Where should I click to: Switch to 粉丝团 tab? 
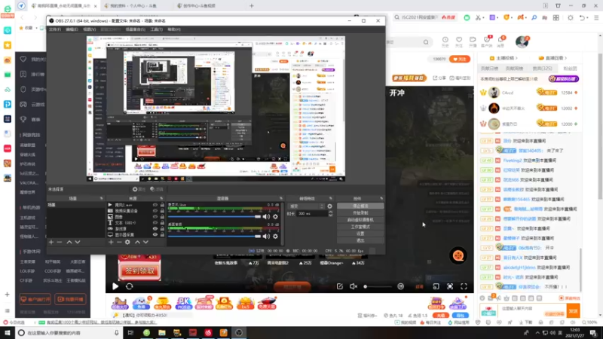point(570,69)
